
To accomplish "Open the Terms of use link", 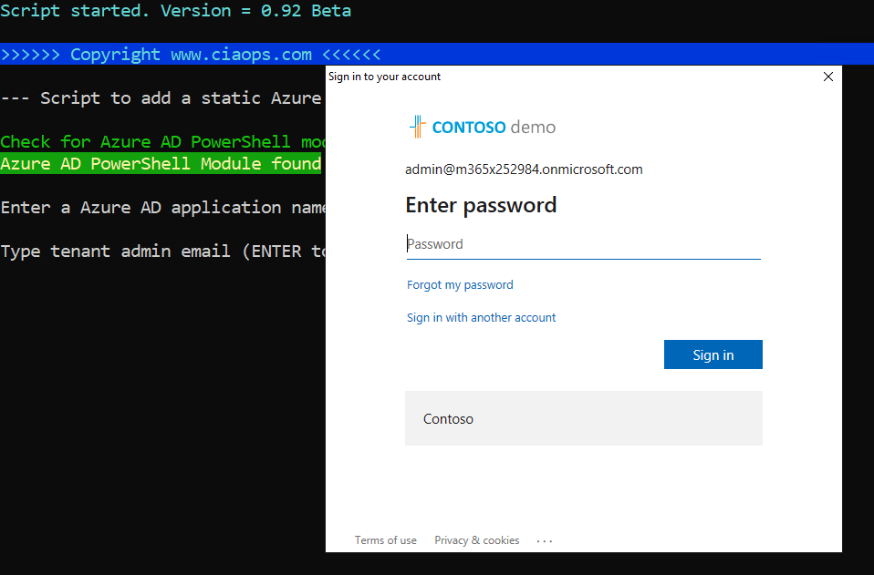I will coord(385,540).
